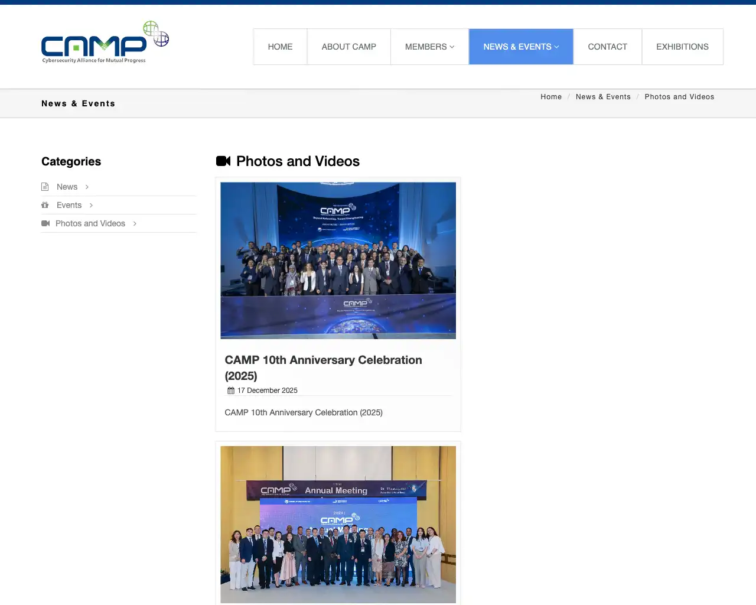Click the Events gift icon in Categories

(x=45, y=205)
